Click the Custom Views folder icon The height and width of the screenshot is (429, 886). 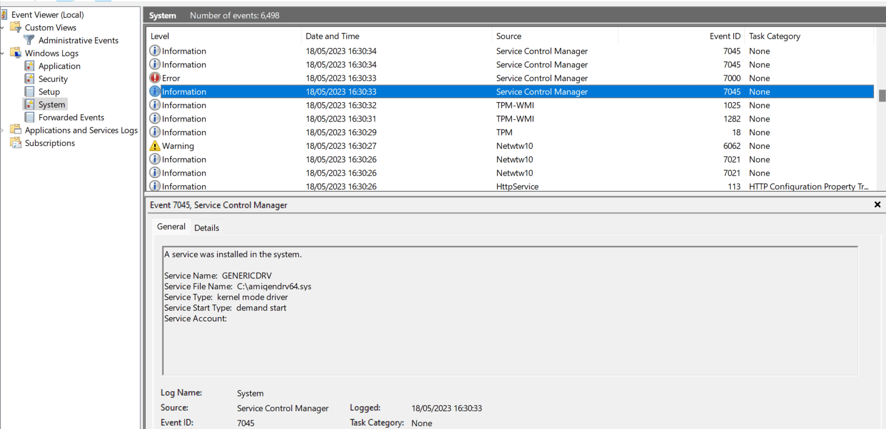[15, 27]
